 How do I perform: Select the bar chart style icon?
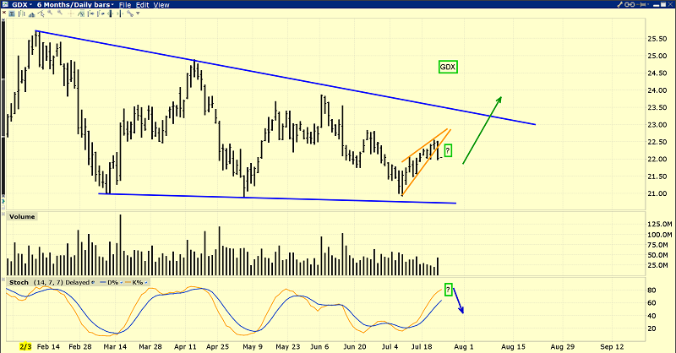(x=22, y=14)
